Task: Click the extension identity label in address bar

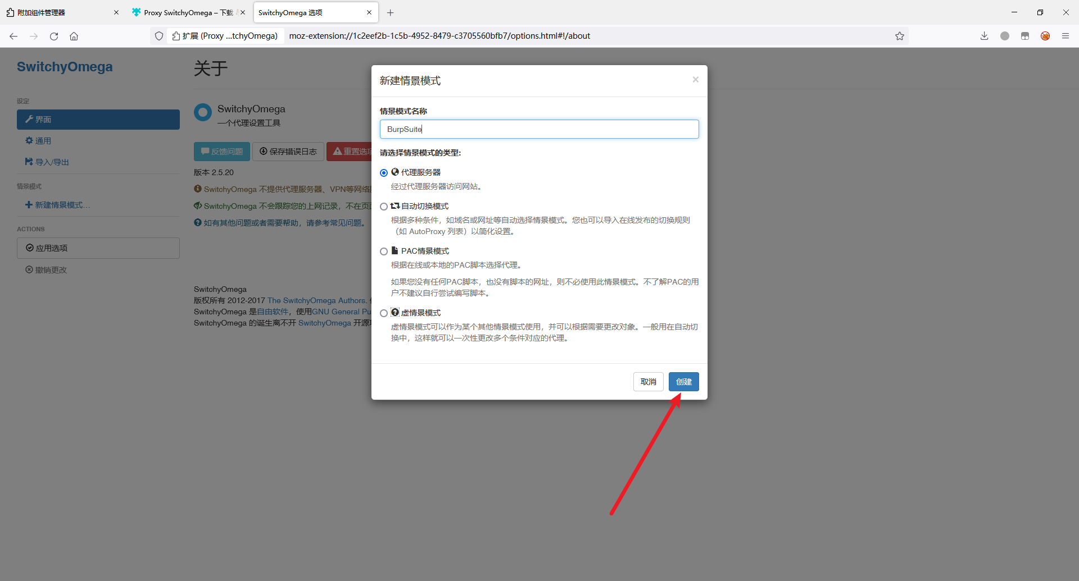Action: tap(225, 36)
